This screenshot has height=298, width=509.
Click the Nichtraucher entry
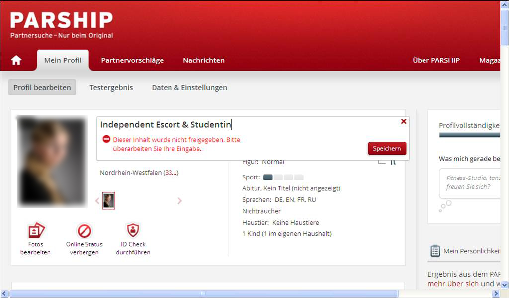pos(261,211)
